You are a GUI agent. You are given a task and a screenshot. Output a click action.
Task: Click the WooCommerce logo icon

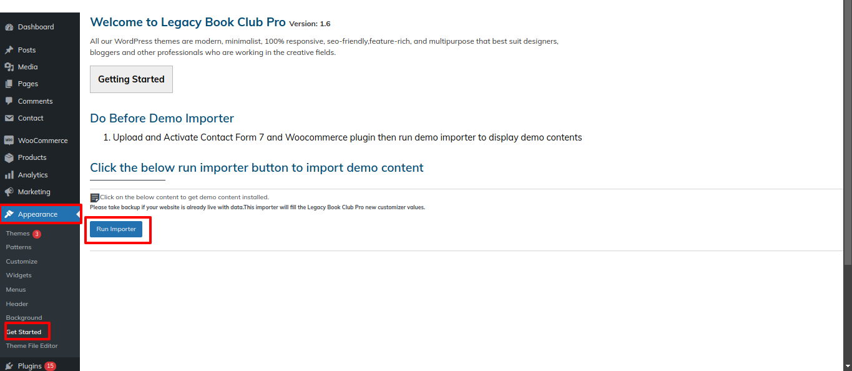(9, 141)
